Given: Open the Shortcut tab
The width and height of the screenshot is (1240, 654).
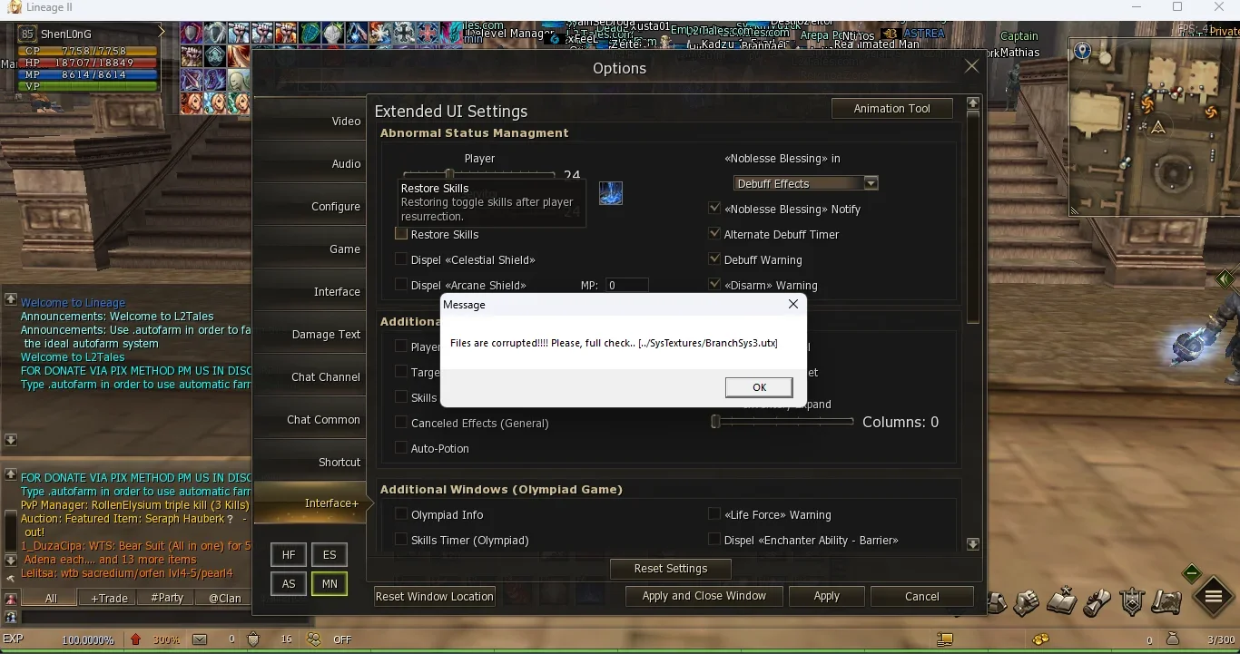Looking at the screenshot, I should (x=310, y=462).
